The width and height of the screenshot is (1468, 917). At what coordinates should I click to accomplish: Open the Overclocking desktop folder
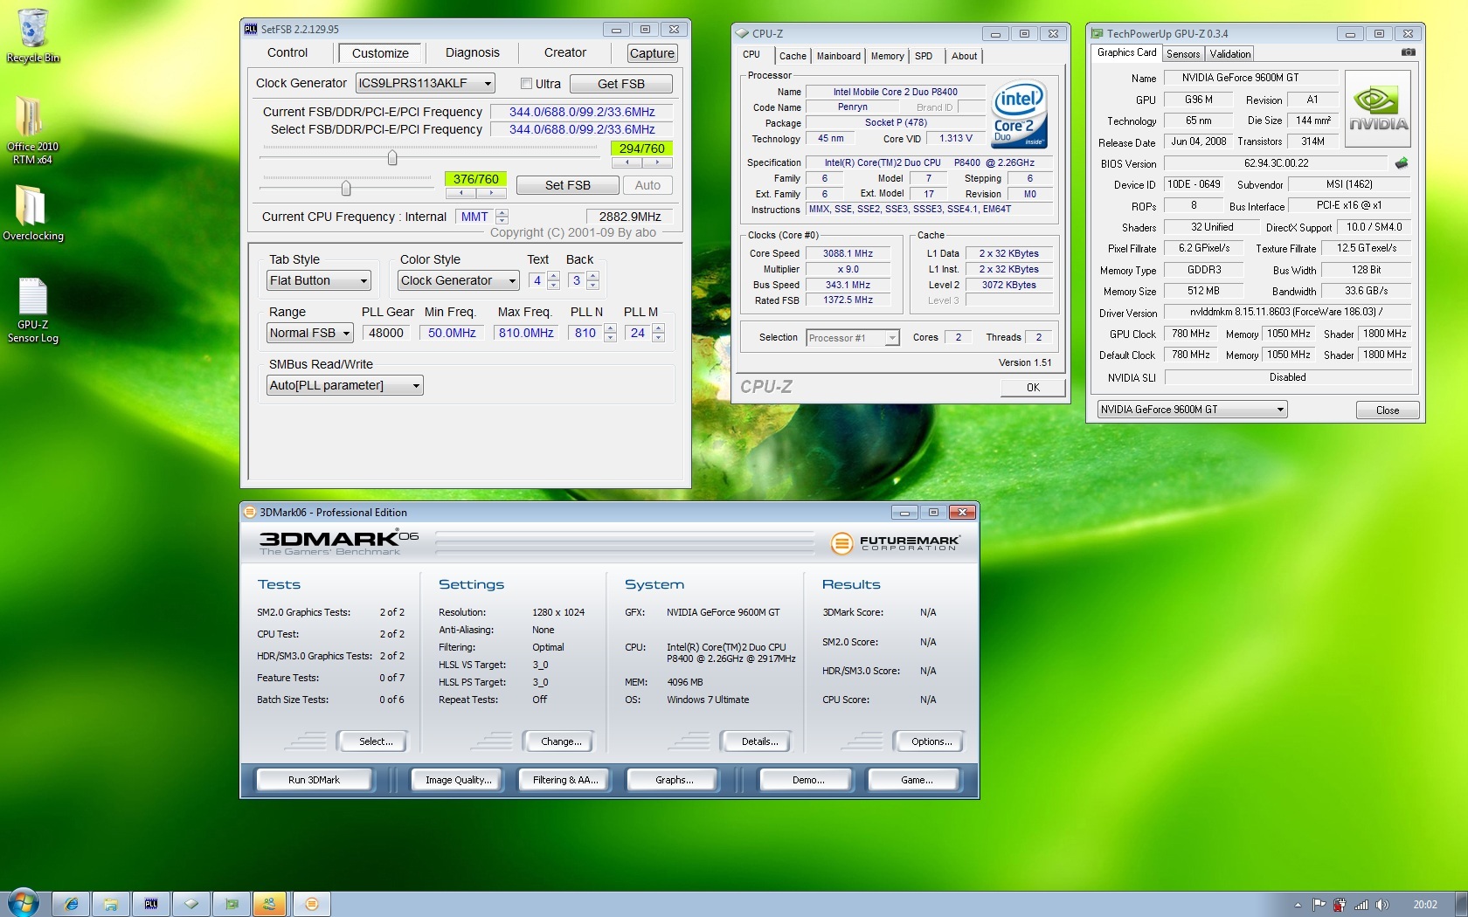(x=32, y=212)
